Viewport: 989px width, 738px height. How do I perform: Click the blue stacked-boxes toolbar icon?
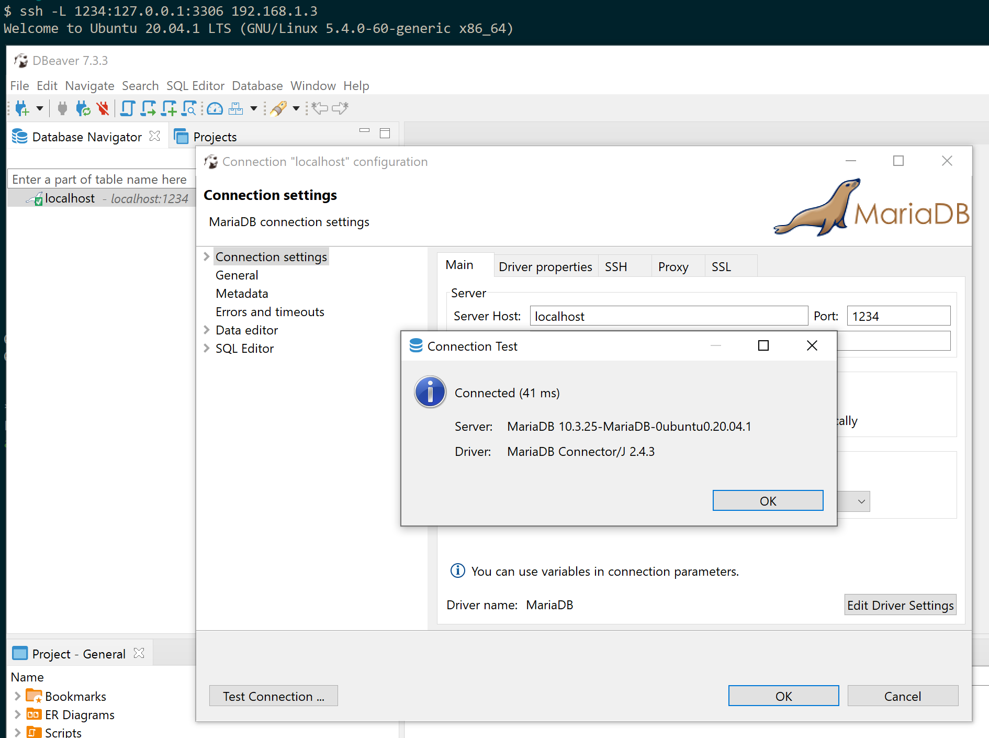236,108
